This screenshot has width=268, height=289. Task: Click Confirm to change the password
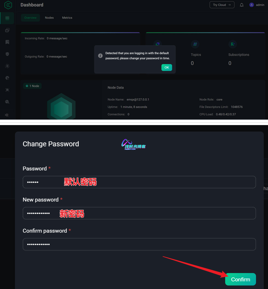click(240, 279)
